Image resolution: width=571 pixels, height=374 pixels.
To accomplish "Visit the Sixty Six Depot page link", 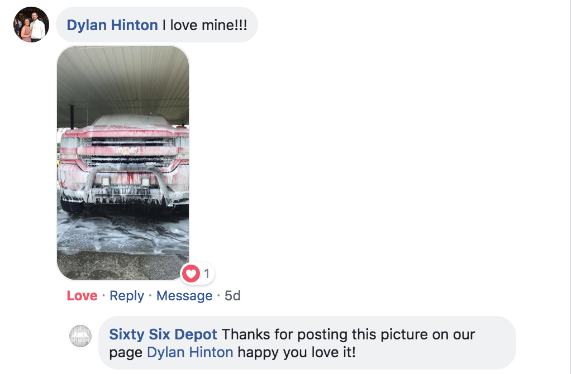I will [163, 334].
